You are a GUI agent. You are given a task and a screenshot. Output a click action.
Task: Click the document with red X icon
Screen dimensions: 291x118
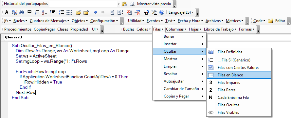click(x=130, y=12)
